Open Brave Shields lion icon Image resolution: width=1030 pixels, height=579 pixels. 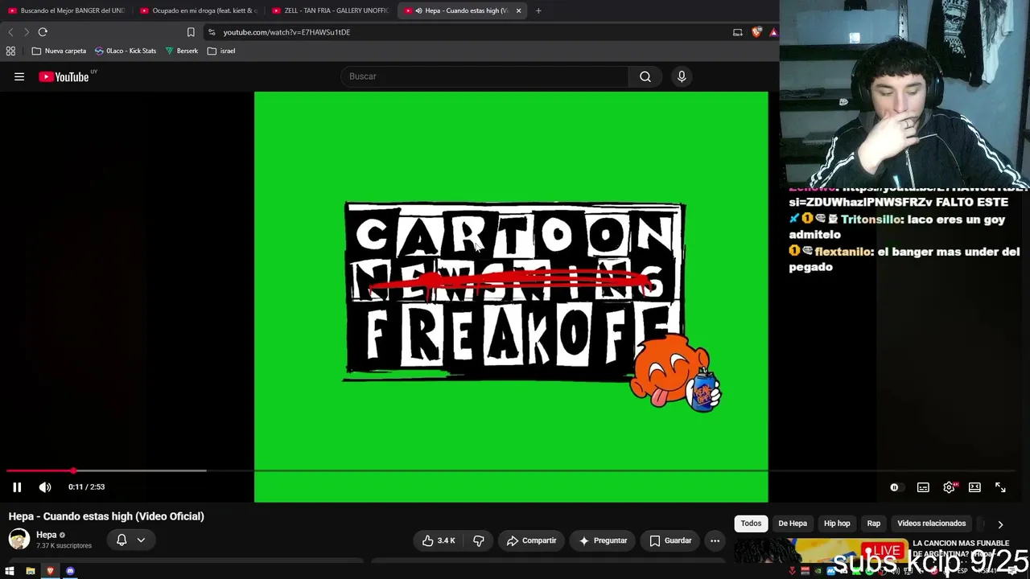(x=756, y=32)
